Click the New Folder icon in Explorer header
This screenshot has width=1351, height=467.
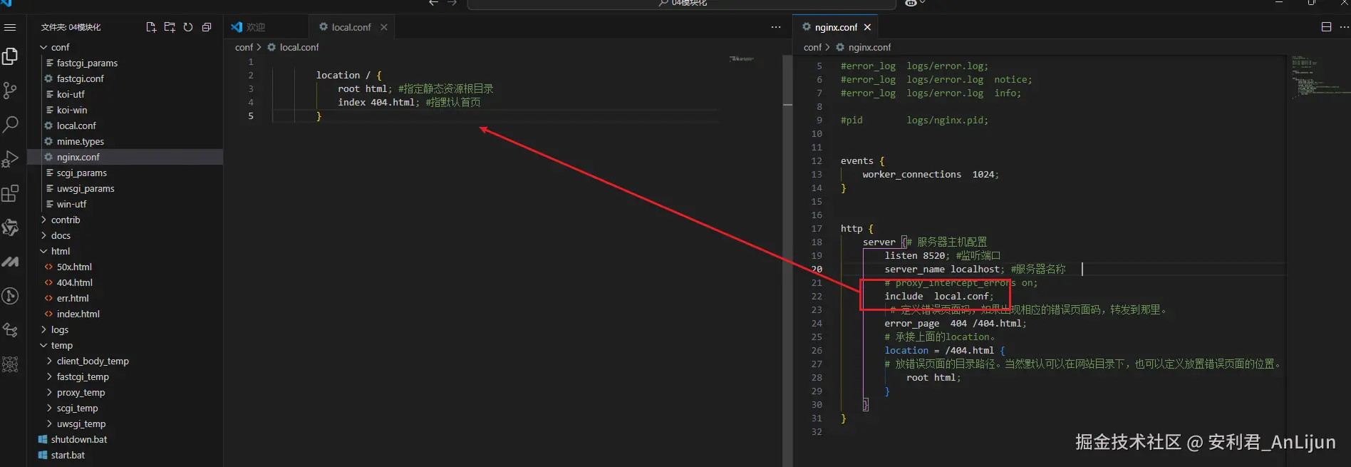click(x=170, y=27)
